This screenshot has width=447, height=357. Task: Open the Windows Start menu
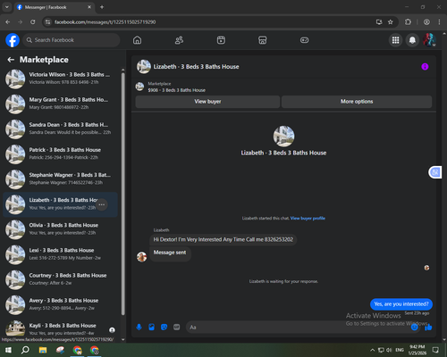[x=8, y=350]
